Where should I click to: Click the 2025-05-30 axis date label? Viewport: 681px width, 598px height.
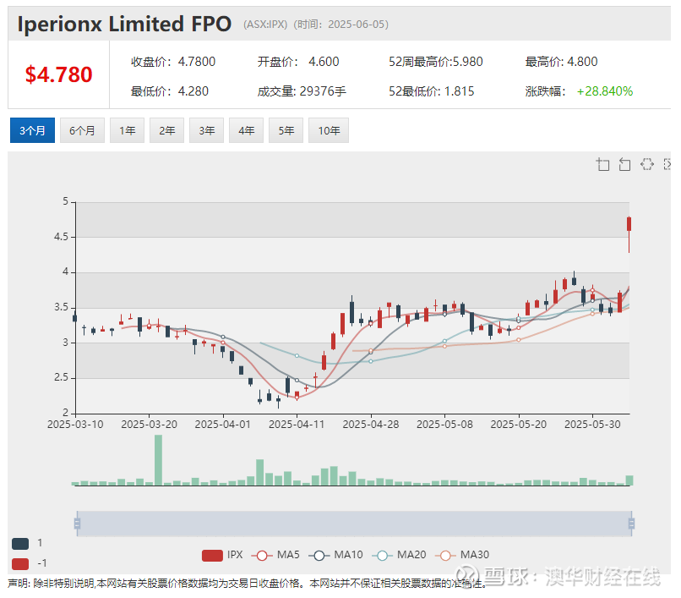(x=592, y=425)
